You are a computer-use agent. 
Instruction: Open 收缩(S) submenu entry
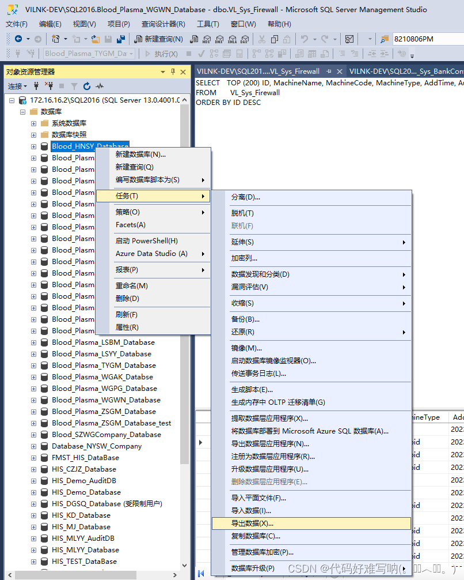(311, 303)
